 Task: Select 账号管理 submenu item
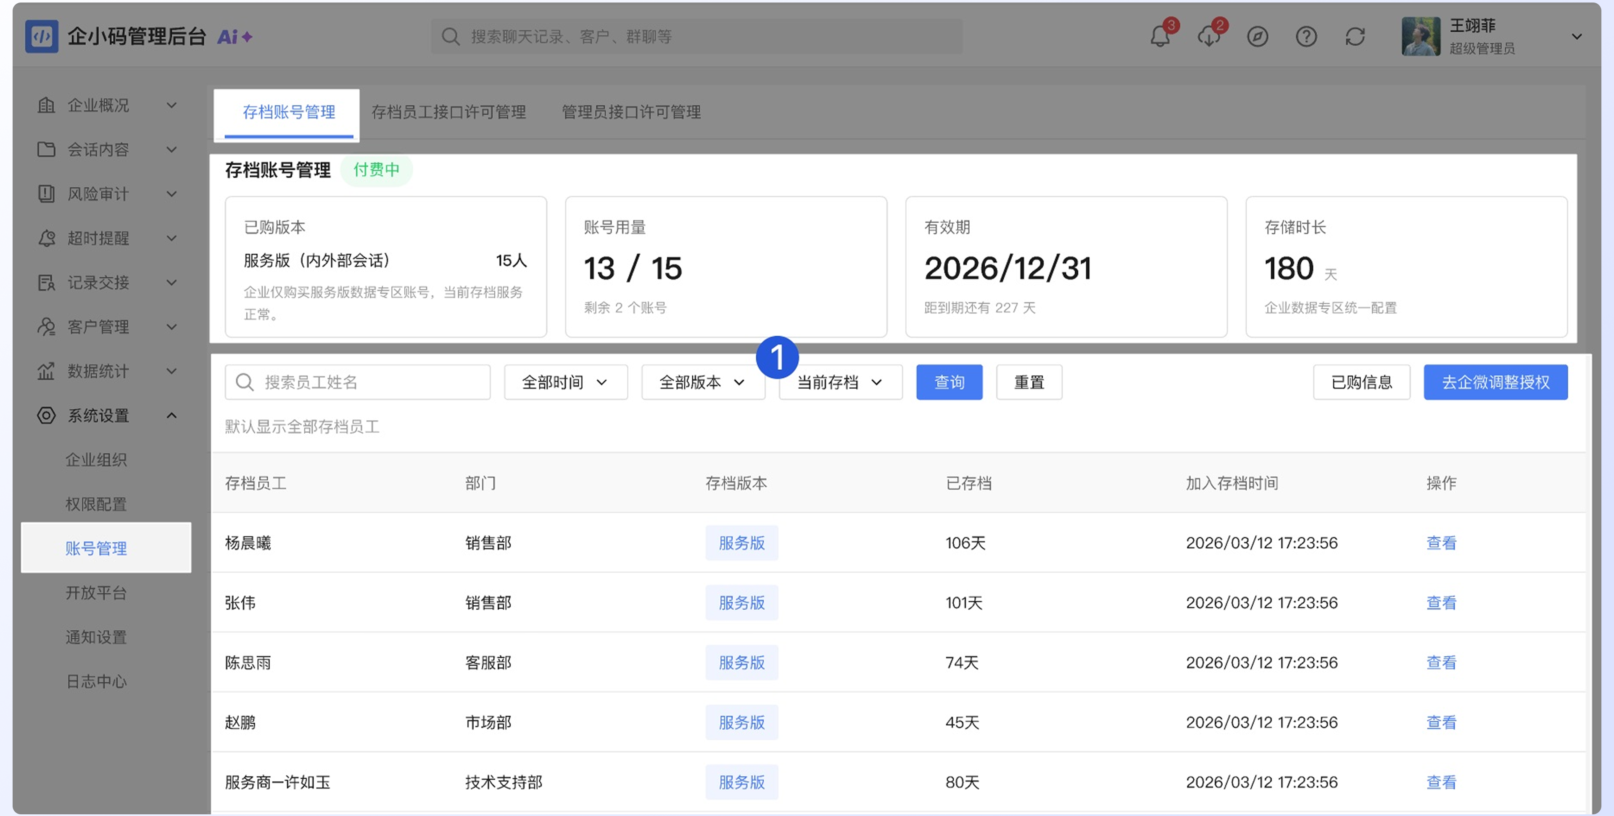(106, 548)
